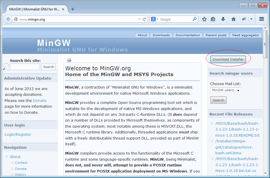The height and width of the screenshot is (178, 270).
Task: Close the MinGW tab
Action: point(63,9)
